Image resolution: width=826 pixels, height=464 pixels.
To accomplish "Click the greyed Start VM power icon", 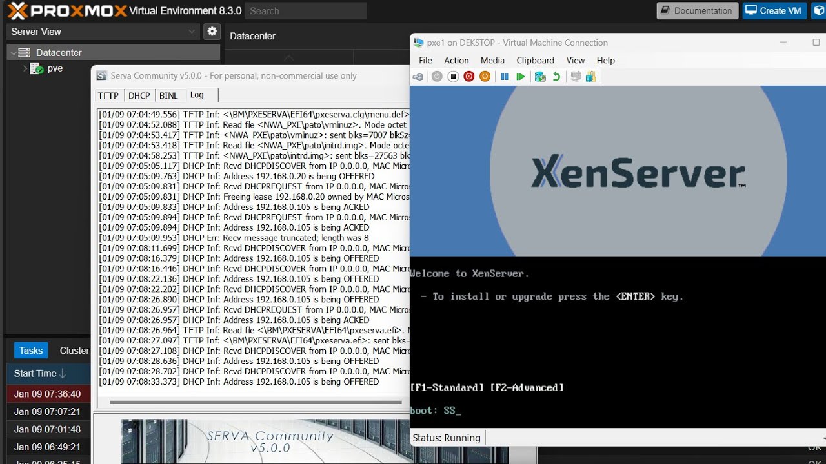I will (437, 77).
